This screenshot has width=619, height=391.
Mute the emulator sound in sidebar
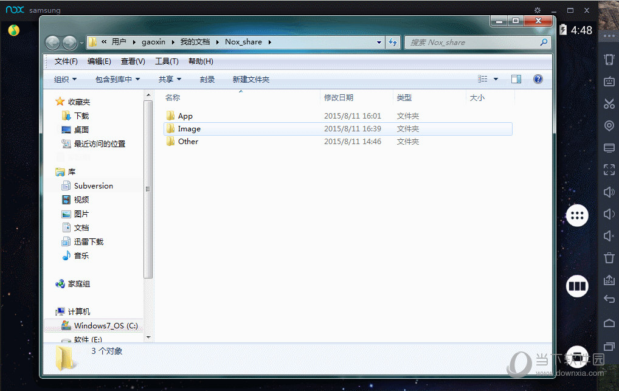(609, 236)
